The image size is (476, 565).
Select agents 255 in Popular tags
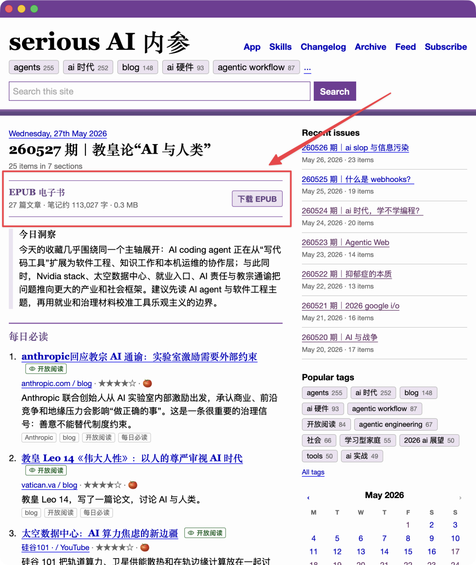(324, 393)
